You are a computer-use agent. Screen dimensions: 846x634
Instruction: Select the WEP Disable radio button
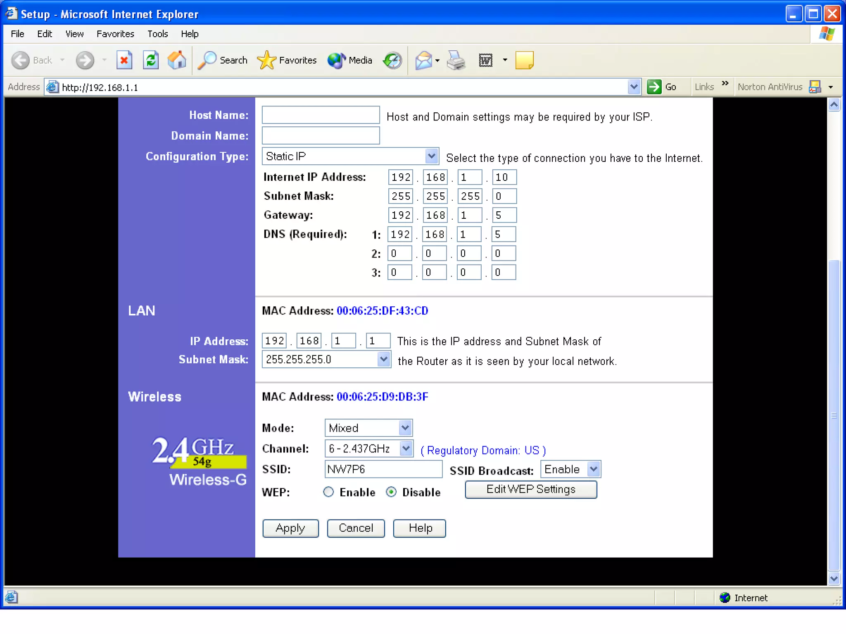point(391,492)
